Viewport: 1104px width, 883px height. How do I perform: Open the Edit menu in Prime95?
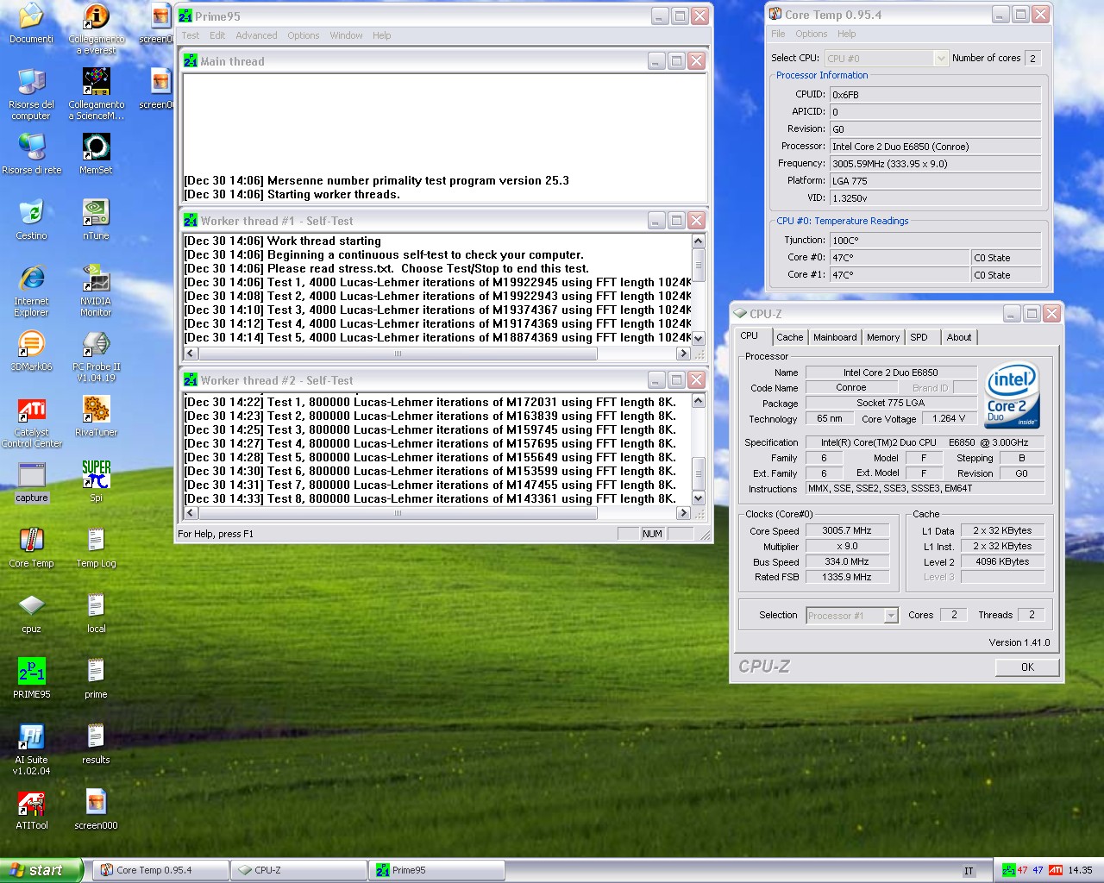pyautogui.click(x=217, y=35)
